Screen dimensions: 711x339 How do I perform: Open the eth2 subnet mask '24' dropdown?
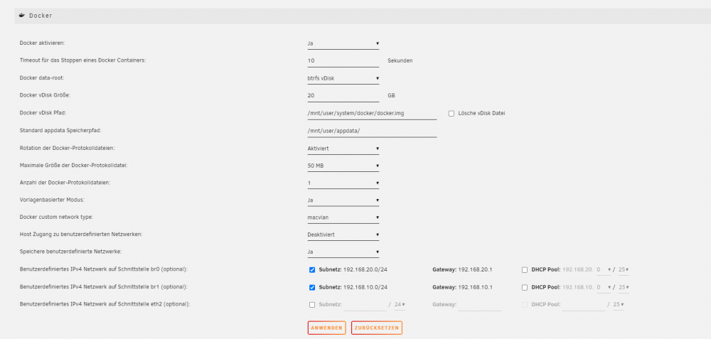click(400, 305)
